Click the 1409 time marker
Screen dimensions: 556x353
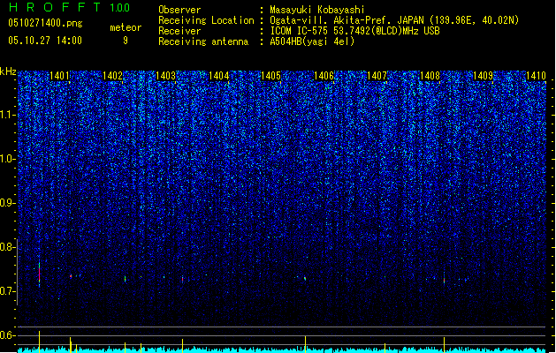click(483, 75)
